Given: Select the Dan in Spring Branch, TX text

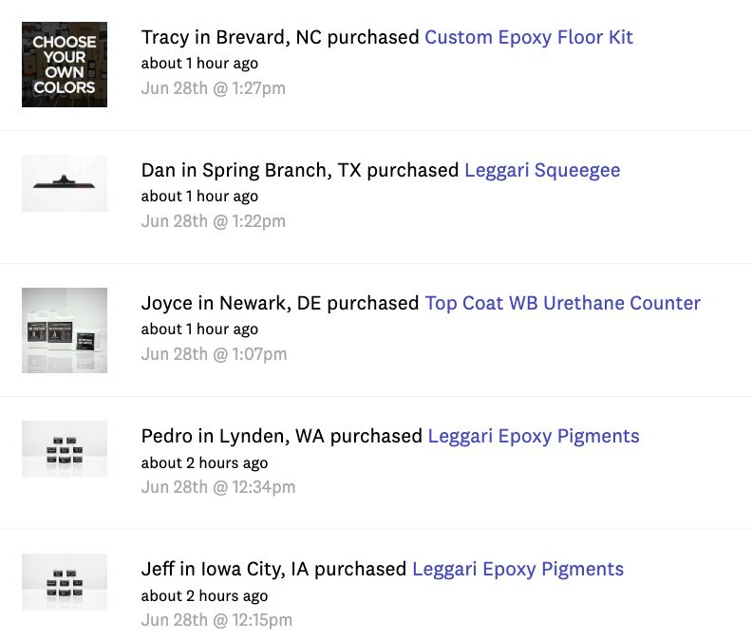Looking at the screenshot, I should (236, 170).
